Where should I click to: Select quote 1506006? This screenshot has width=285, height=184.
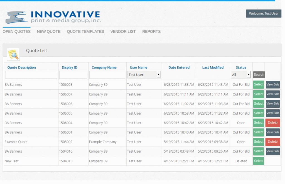pyautogui.click(x=259, y=104)
